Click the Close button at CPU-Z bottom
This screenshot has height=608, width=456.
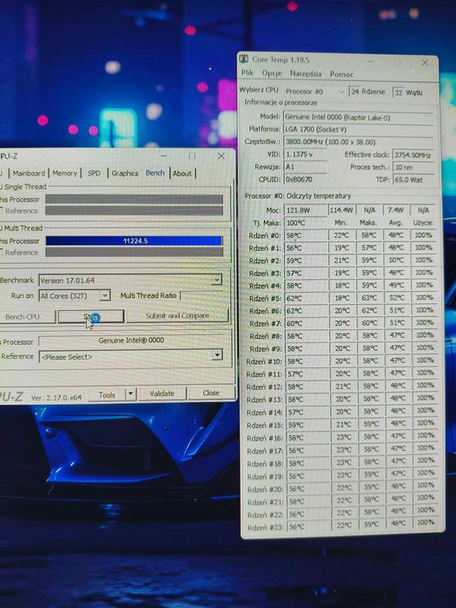(211, 393)
